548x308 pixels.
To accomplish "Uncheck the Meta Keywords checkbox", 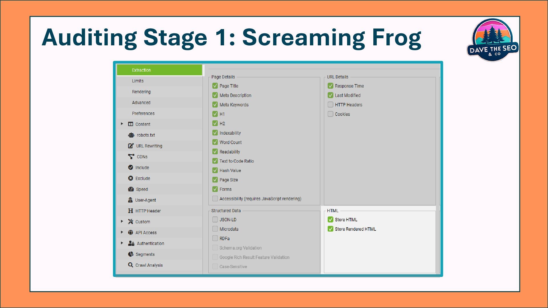I will 215,105.
